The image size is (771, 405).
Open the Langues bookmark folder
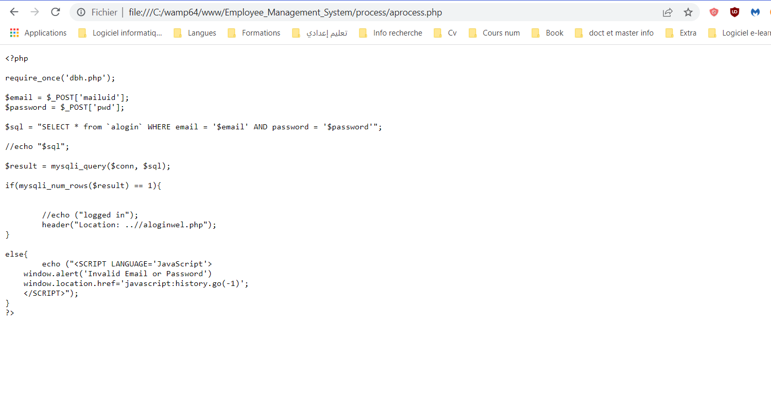click(195, 33)
